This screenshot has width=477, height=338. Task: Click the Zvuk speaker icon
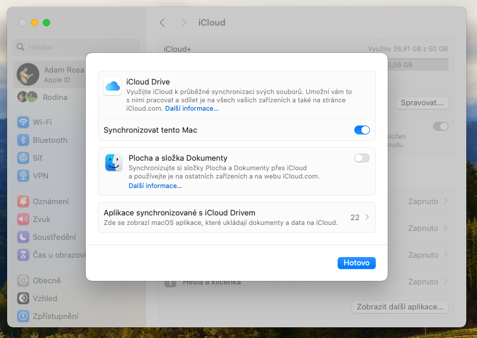pos(23,219)
